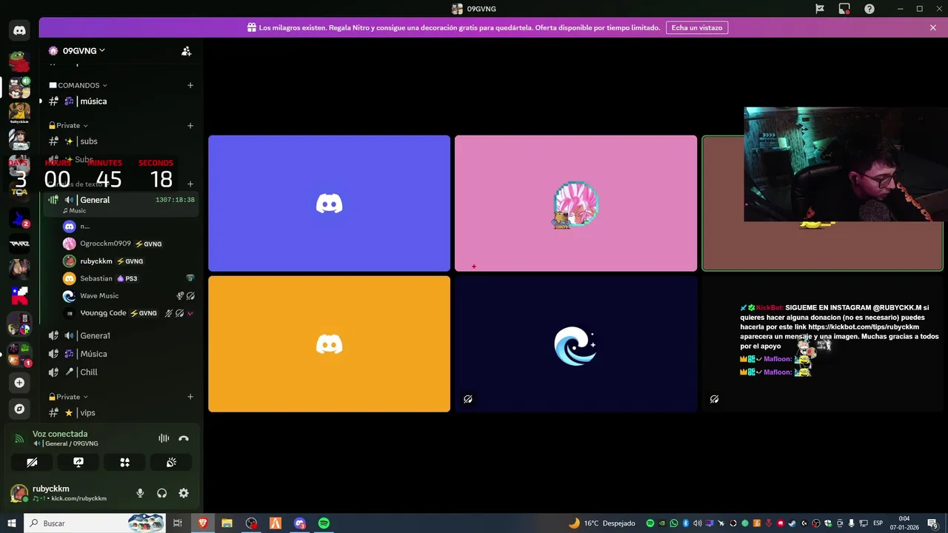Image resolution: width=948 pixels, height=533 pixels.
Task: Click the Wave Music participant tile
Action: coord(575,344)
